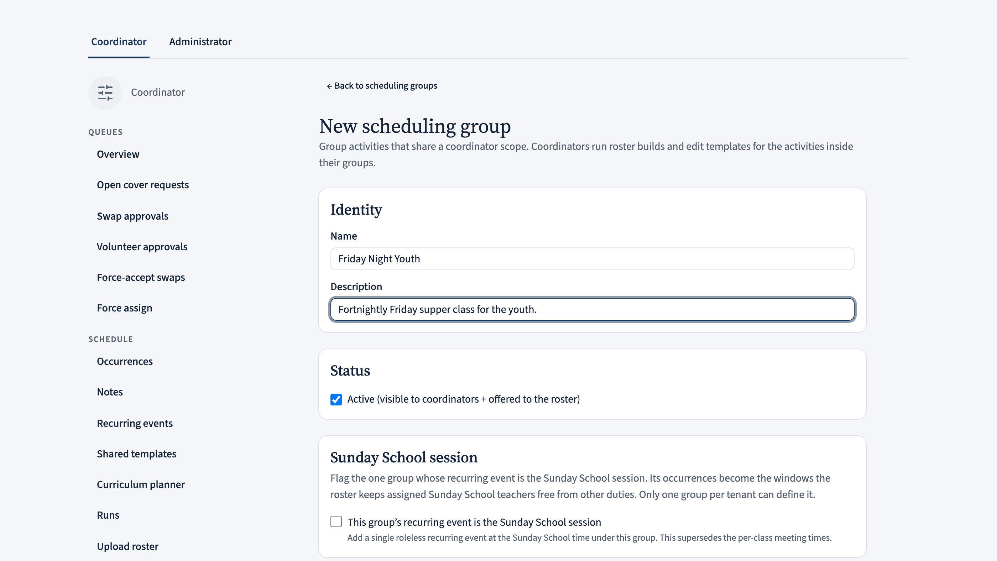
Task: Select Force assign in sidebar
Action: click(124, 308)
